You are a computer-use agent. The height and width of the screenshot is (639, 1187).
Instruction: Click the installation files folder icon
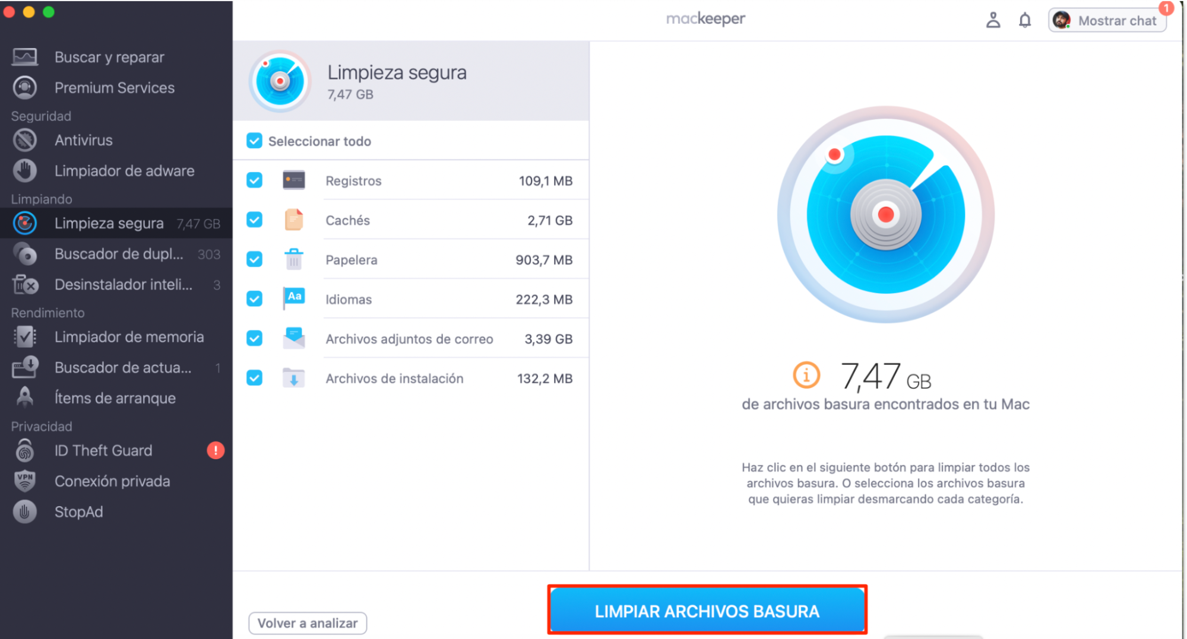pyautogui.click(x=293, y=378)
